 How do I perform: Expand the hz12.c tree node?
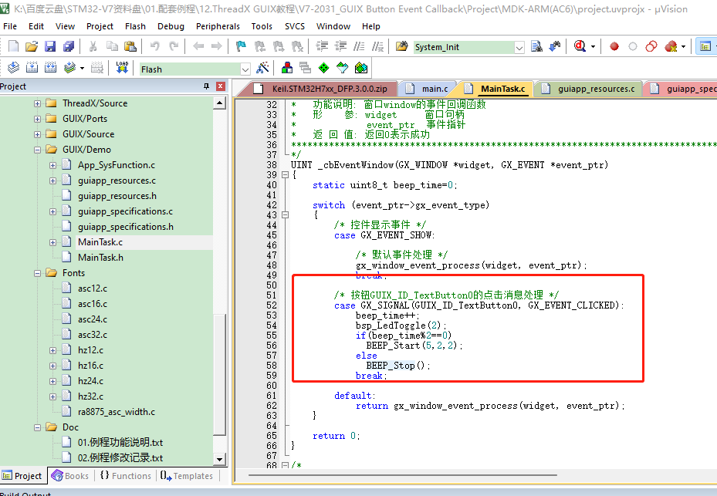pos(53,350)
